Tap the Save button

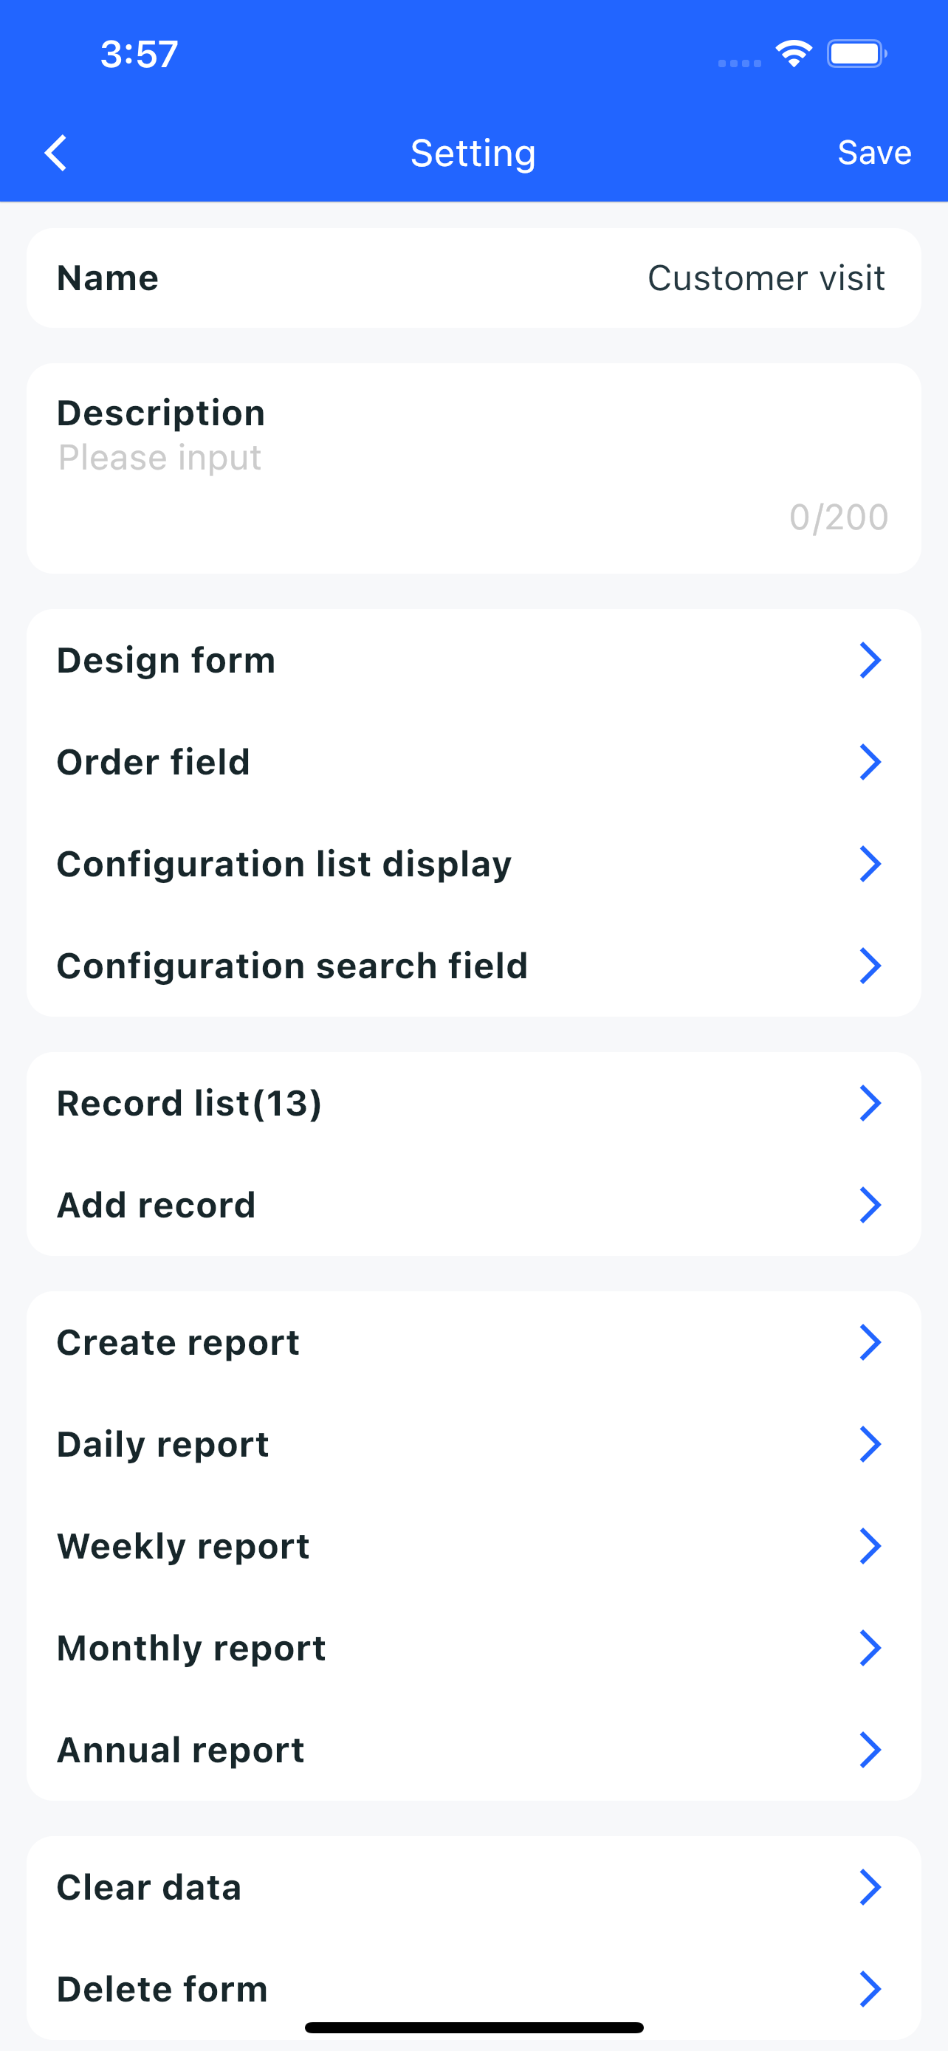tap(874, 153)
